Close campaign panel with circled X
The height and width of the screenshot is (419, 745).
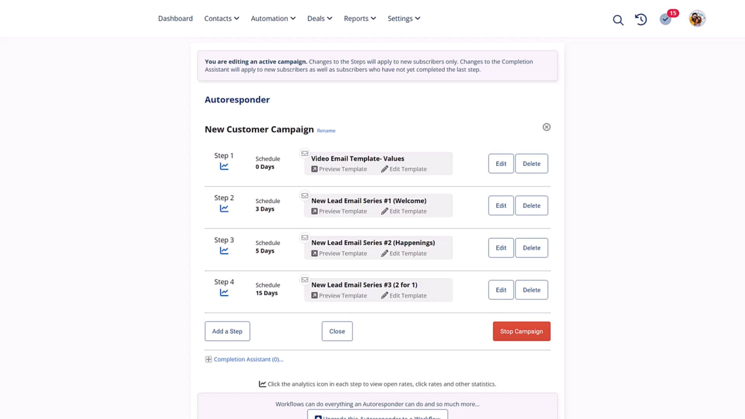pos(546,127)
